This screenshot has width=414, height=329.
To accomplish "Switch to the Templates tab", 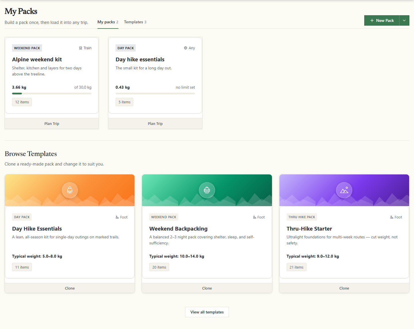I will (135, 22).
